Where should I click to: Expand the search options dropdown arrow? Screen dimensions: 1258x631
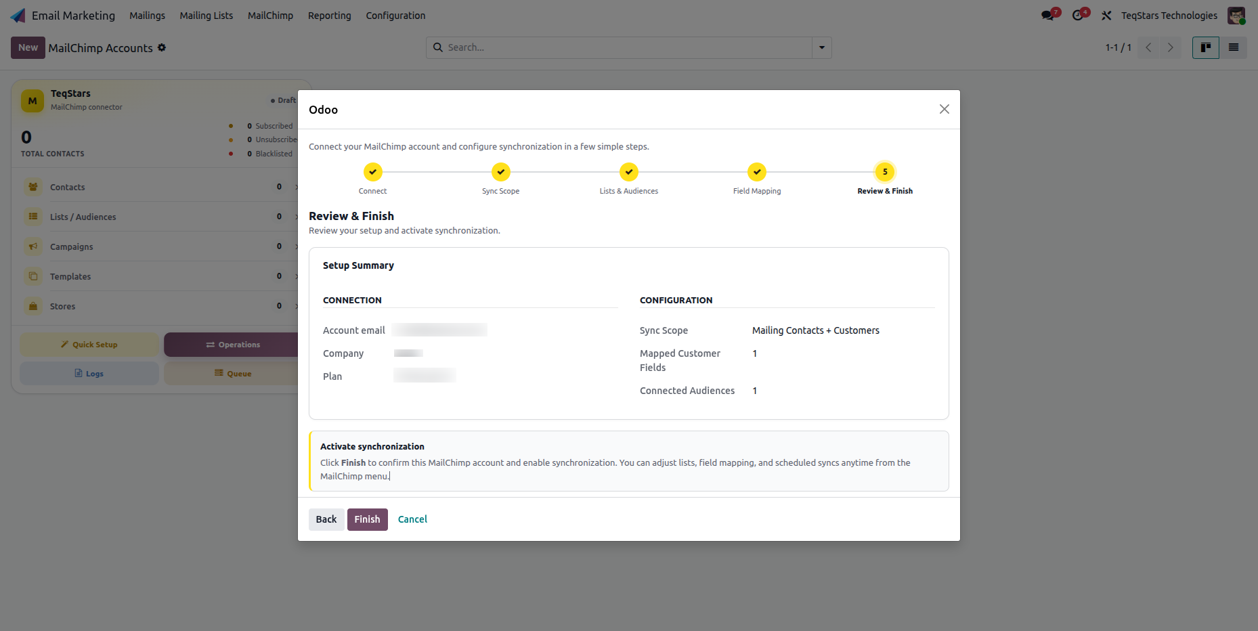coord(822,47)
